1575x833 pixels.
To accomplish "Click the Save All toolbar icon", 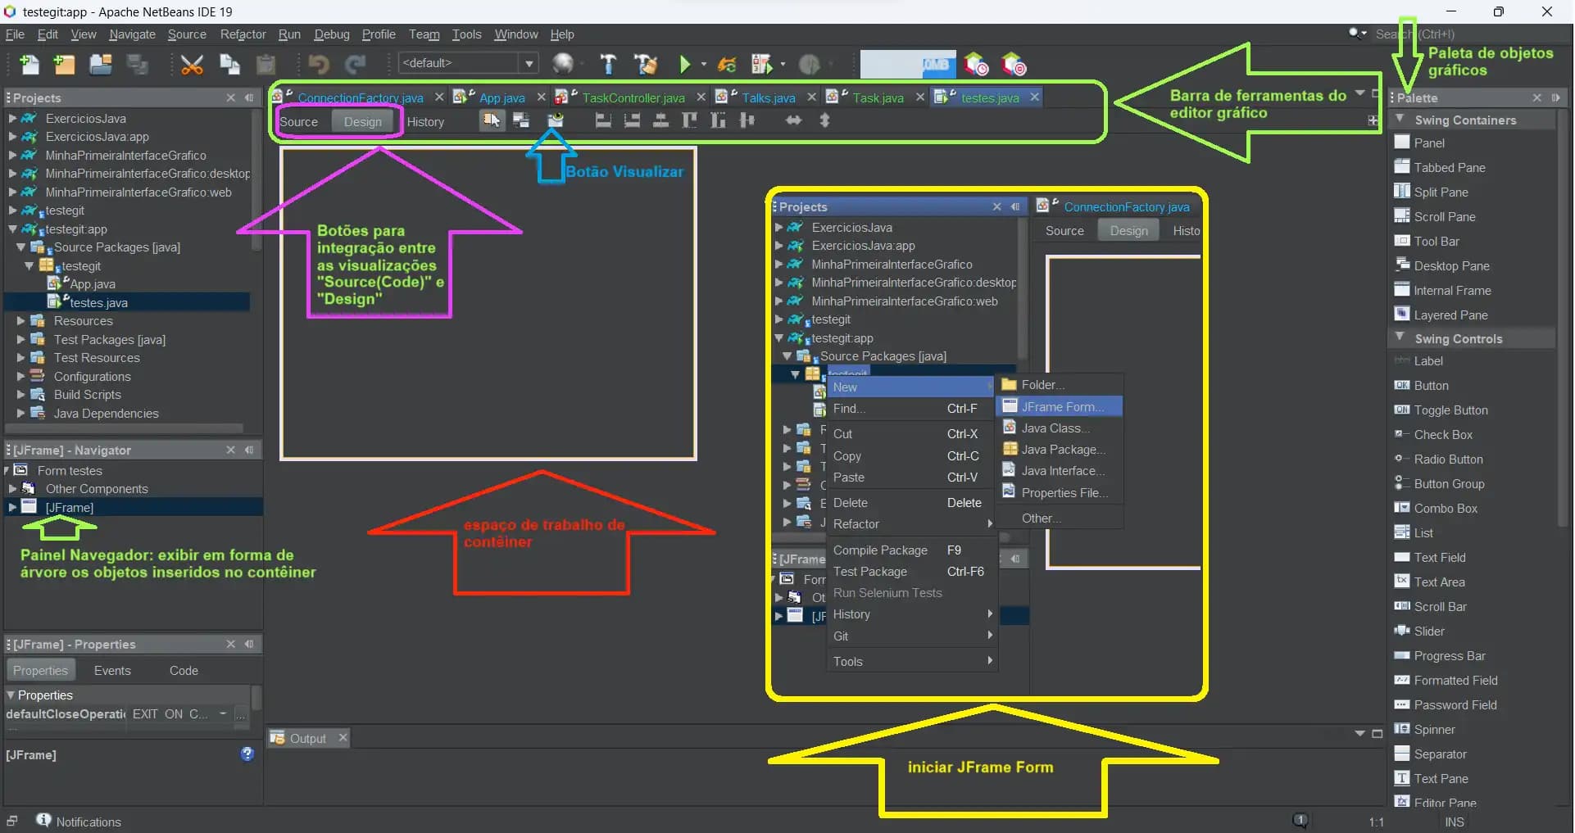I will [137, 64].
